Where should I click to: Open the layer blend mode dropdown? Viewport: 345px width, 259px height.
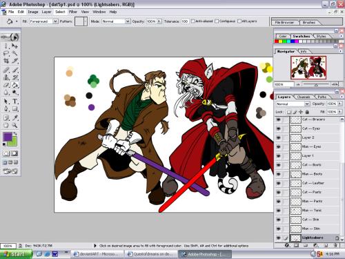[x=307, y=104]
